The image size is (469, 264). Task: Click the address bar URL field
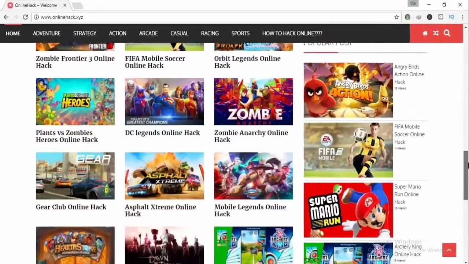[x=216, y=17]
